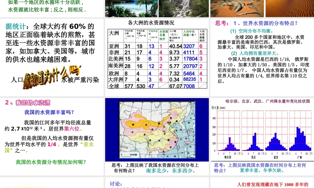Click the 北美洲 row label in table
This screenshot has width=314, height=188.
point(116,59)
